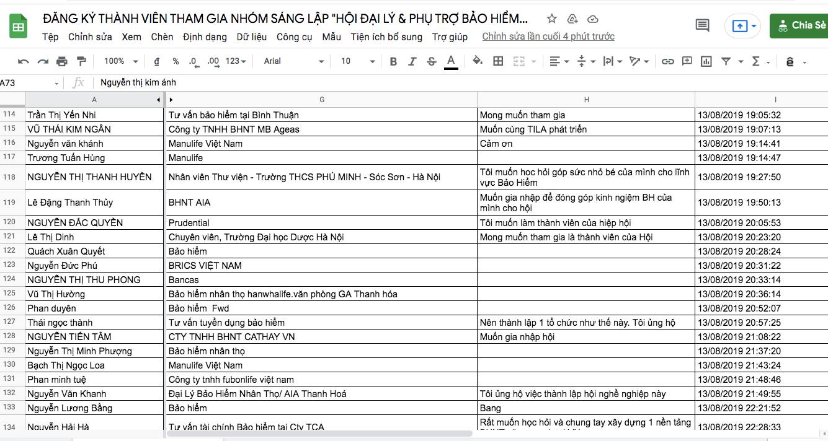This screenshot has width=828, height=441.
Task: Toggle bold formatting
Action: click(393, 61)
